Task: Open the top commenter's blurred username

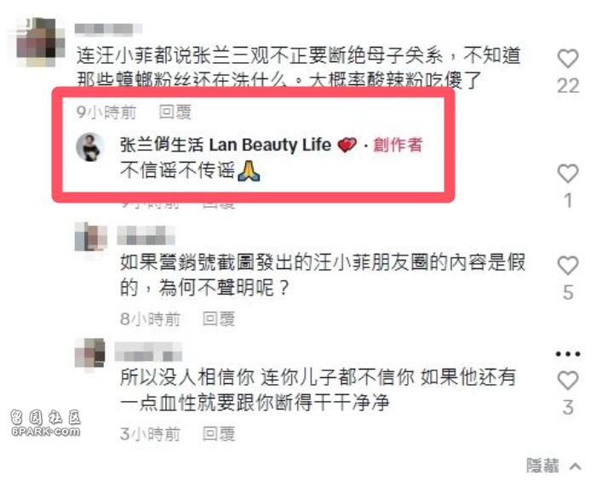Action: (108, 29)
